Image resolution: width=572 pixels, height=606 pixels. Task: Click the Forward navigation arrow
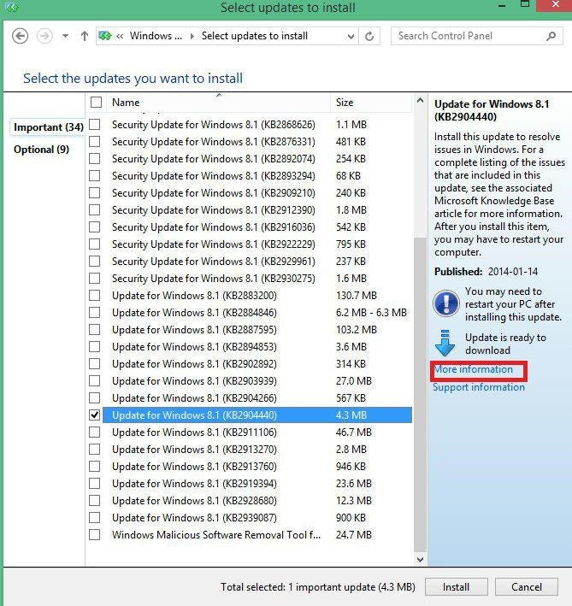coord(44,37)
